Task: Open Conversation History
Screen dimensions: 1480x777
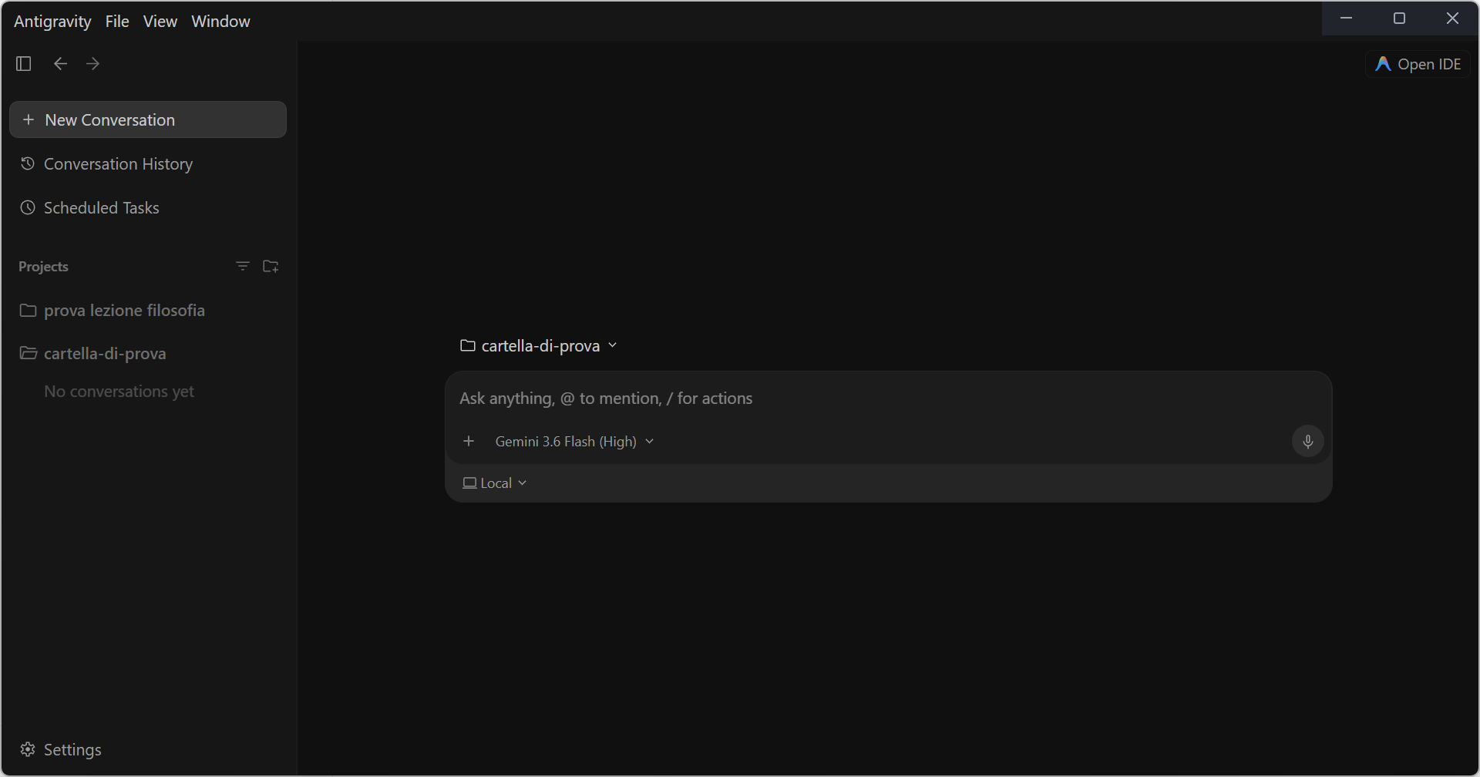Action: [148, 163]
